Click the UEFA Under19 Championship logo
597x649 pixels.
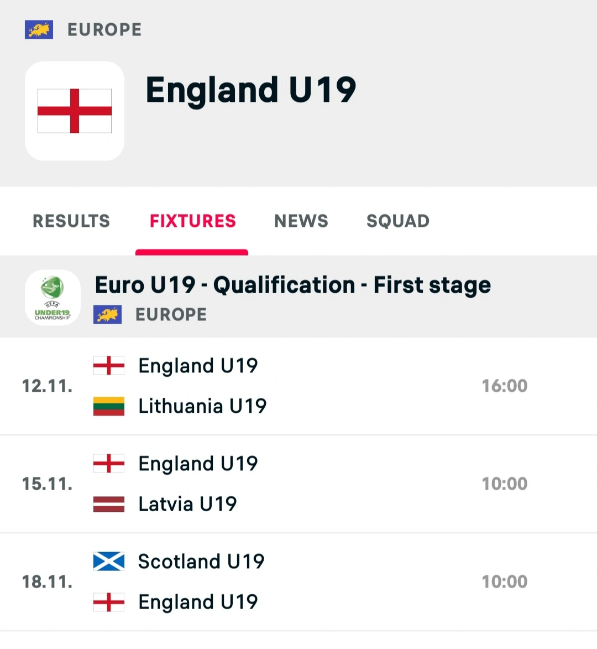click(53, 297)
